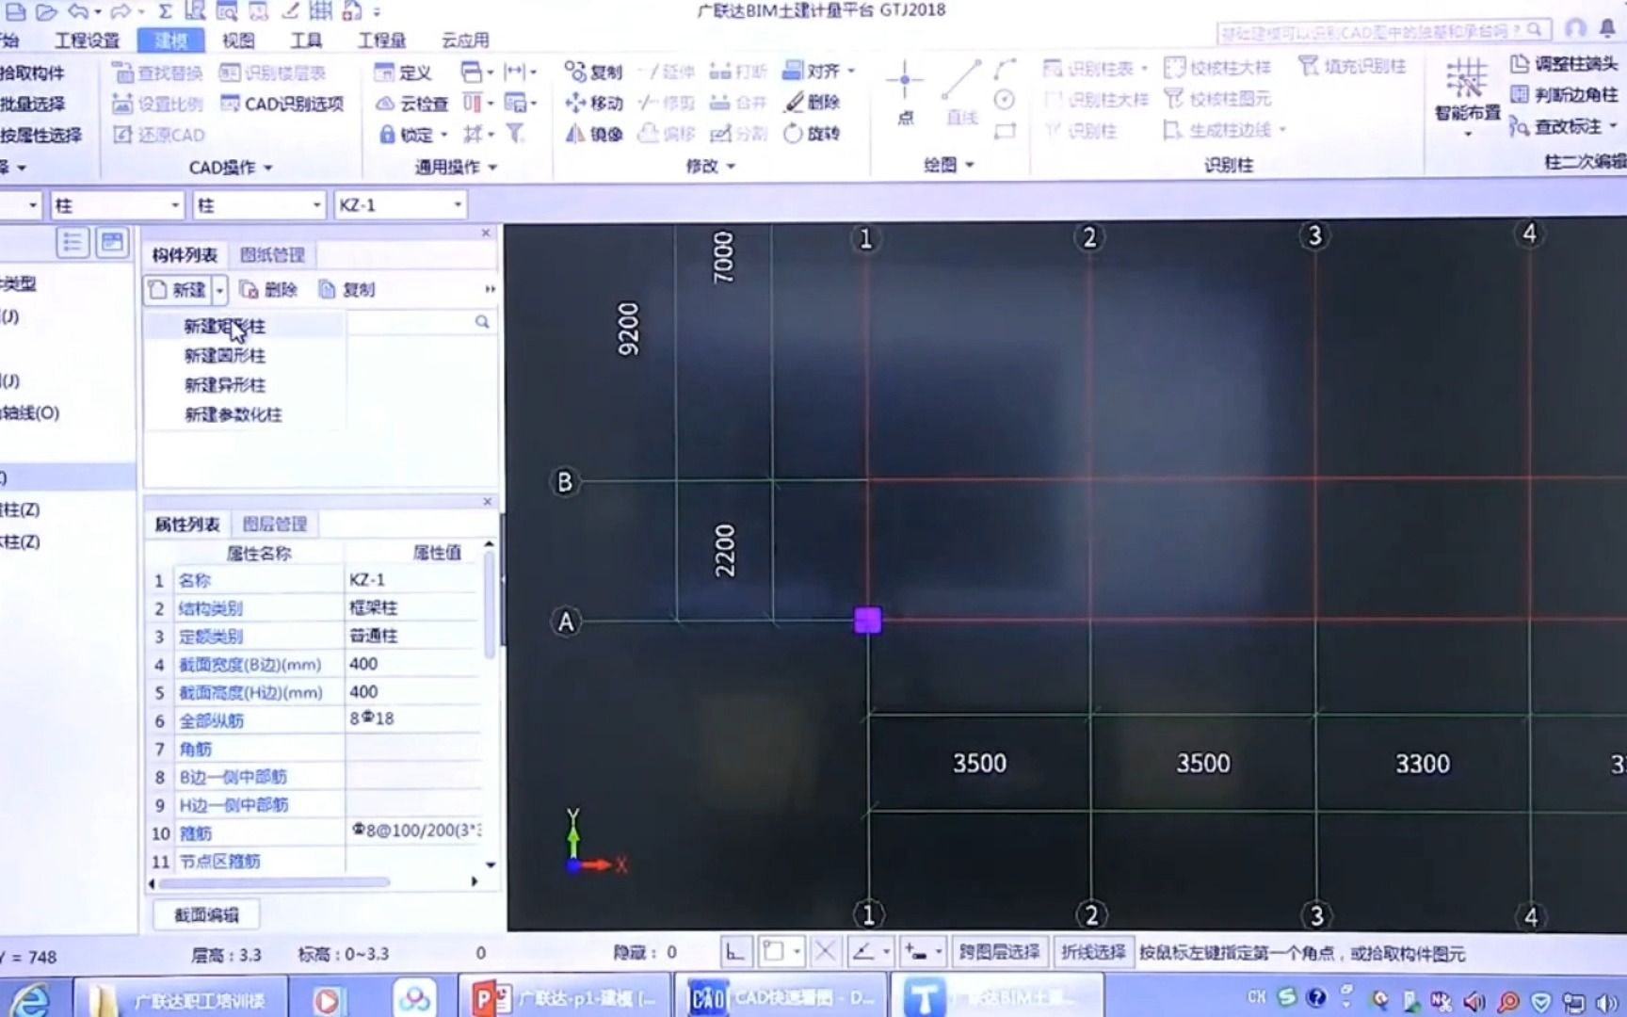The width and height of the screenshot is (1627, 1017).
Task: Choose 新建参数化柱 from the new menu
Action: tap(233, 414)
